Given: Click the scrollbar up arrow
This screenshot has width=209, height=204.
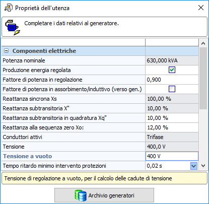Looking at the screenshot, I should tap(203, 43).
